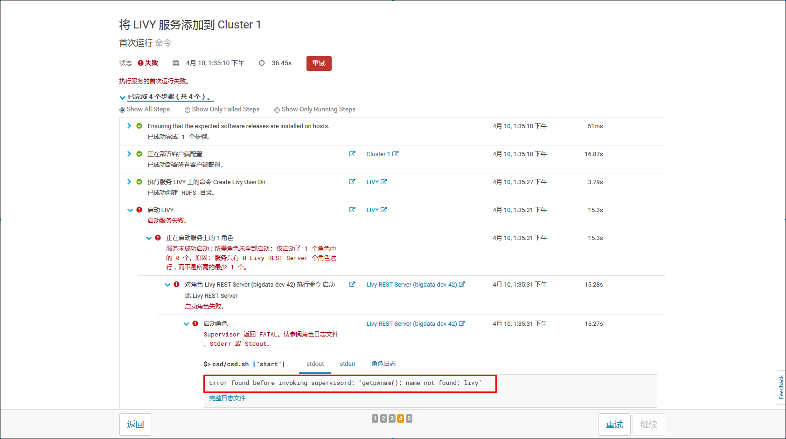Select Show Only Failed Steps option
Viewport: 786px width, 439px height.
pos(188,110)
